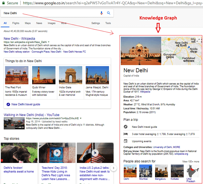The width and height of the screenshot is (203, 184).
Task: Expand the More search category menu
Action: click(x=64, y=23)
